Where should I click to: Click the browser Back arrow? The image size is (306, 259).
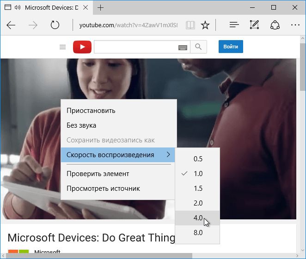pyautogui.click(x=11, y=25)
